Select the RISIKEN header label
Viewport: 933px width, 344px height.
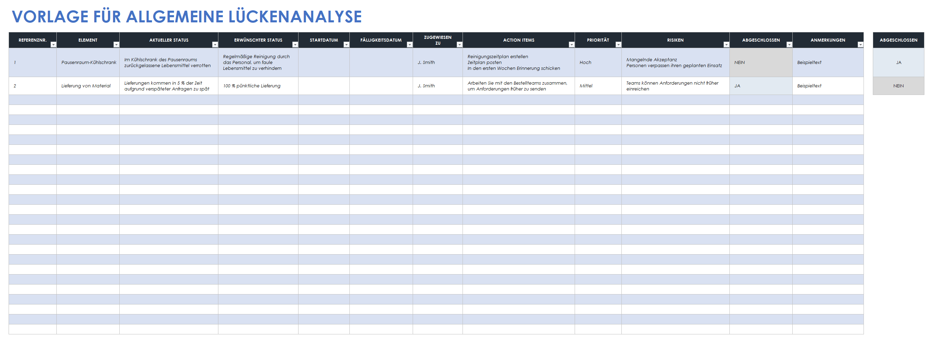pos(675,40)
